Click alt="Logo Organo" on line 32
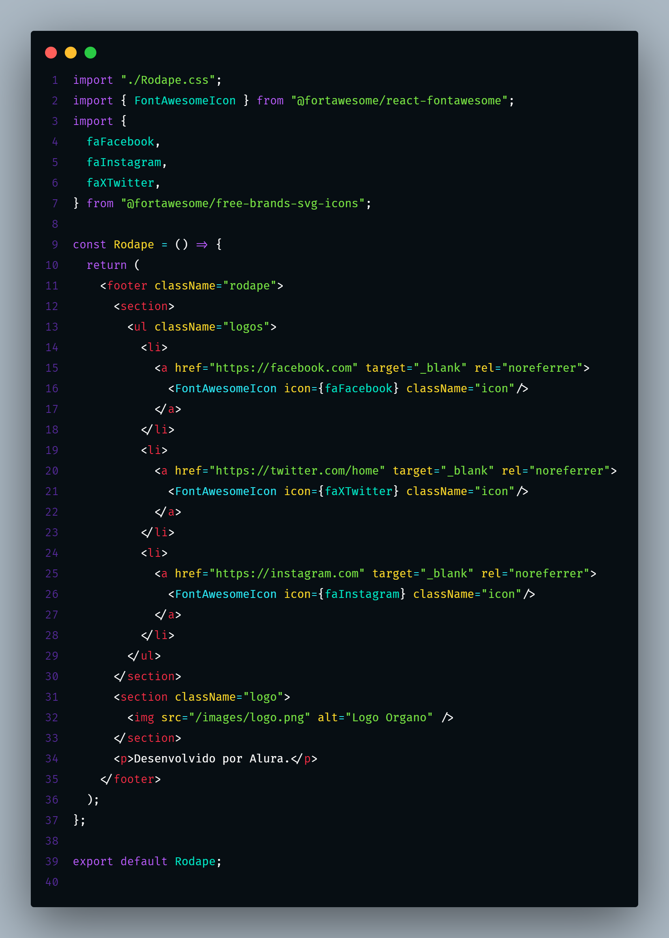This screenshot has height=938, width=669. coord(375,718)
